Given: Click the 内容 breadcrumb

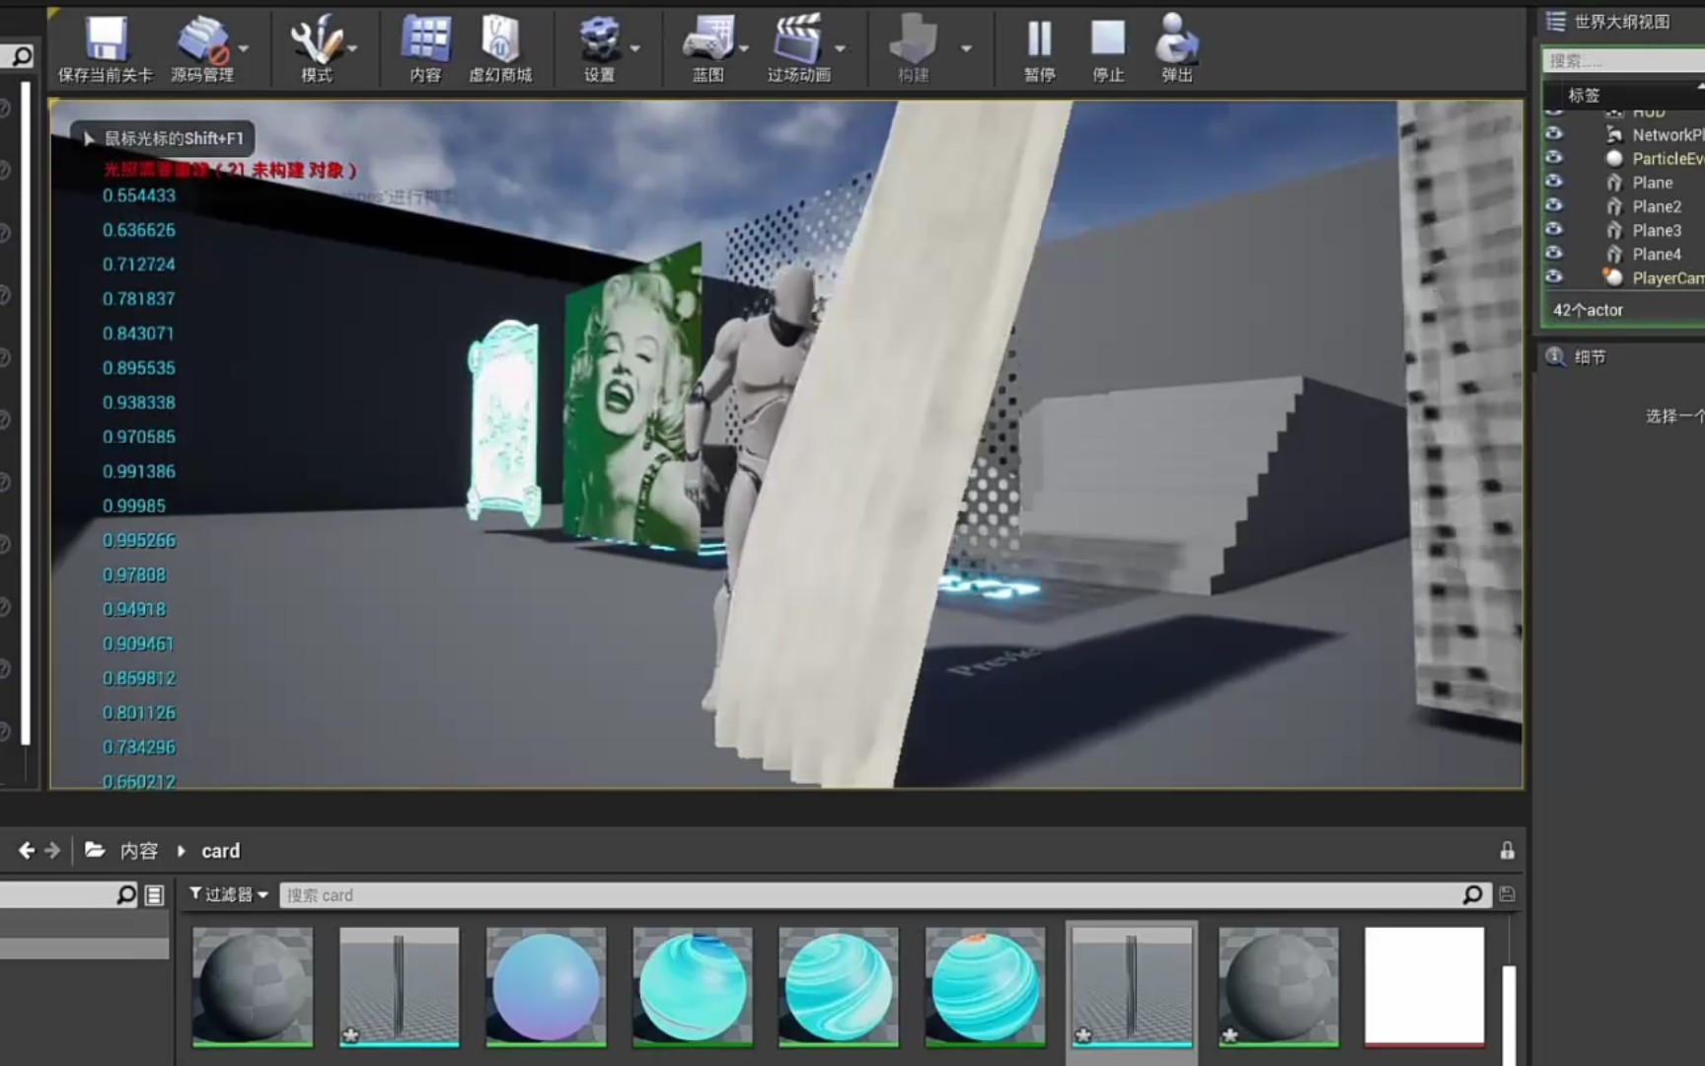Looking at the screenshot, I should (139, 850).
